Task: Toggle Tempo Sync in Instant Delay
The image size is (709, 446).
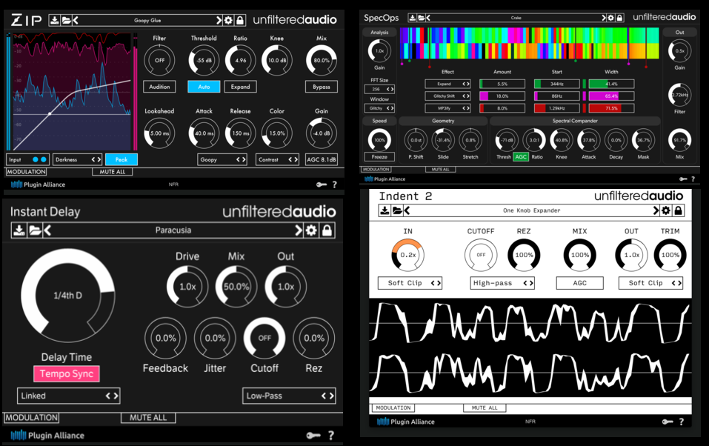Action: (x=67, y=373)
